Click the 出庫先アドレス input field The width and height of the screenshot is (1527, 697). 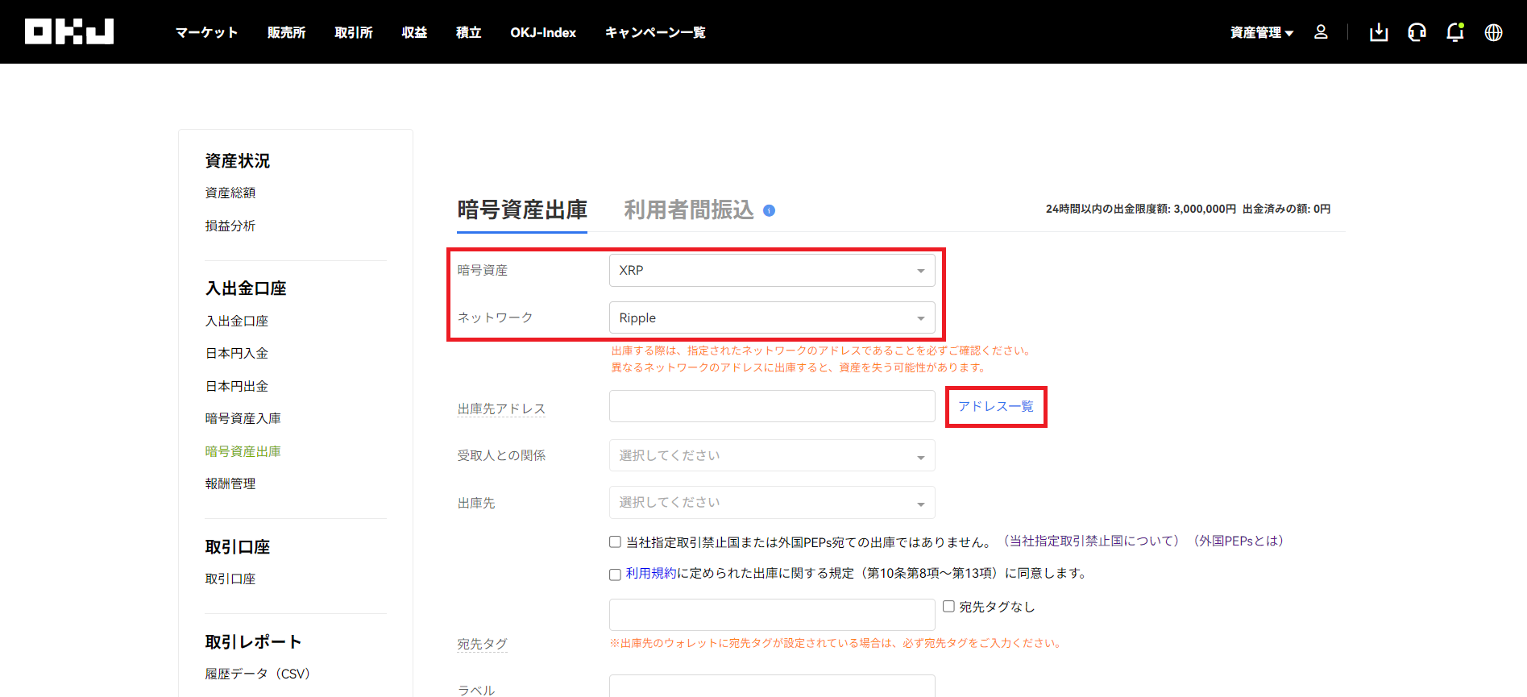[772, 406]
